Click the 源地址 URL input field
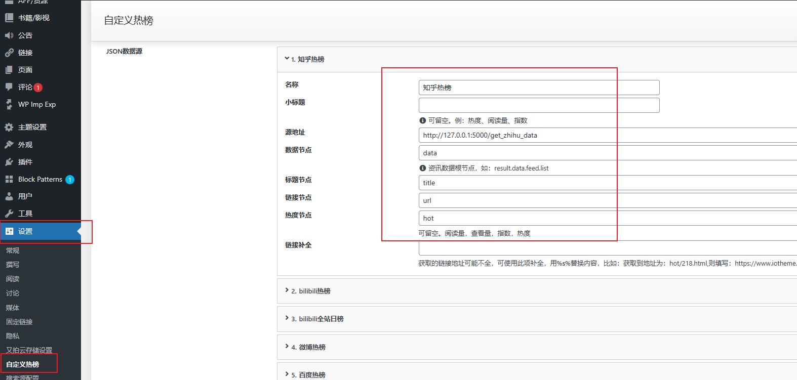 (x=608, y=135)
